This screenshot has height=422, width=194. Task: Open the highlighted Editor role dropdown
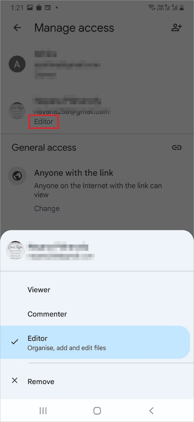coord(44,122)
